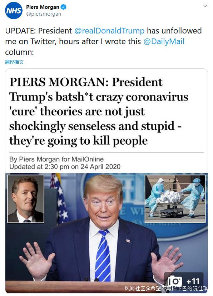Click the +11 more photos count
Image resolution: width=213 pixels, height=296 pixels.
(193, 281)
